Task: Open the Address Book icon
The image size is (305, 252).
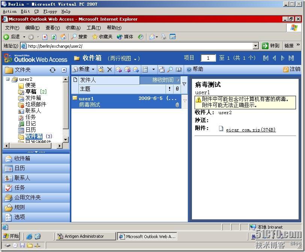Action: point(178,69)
